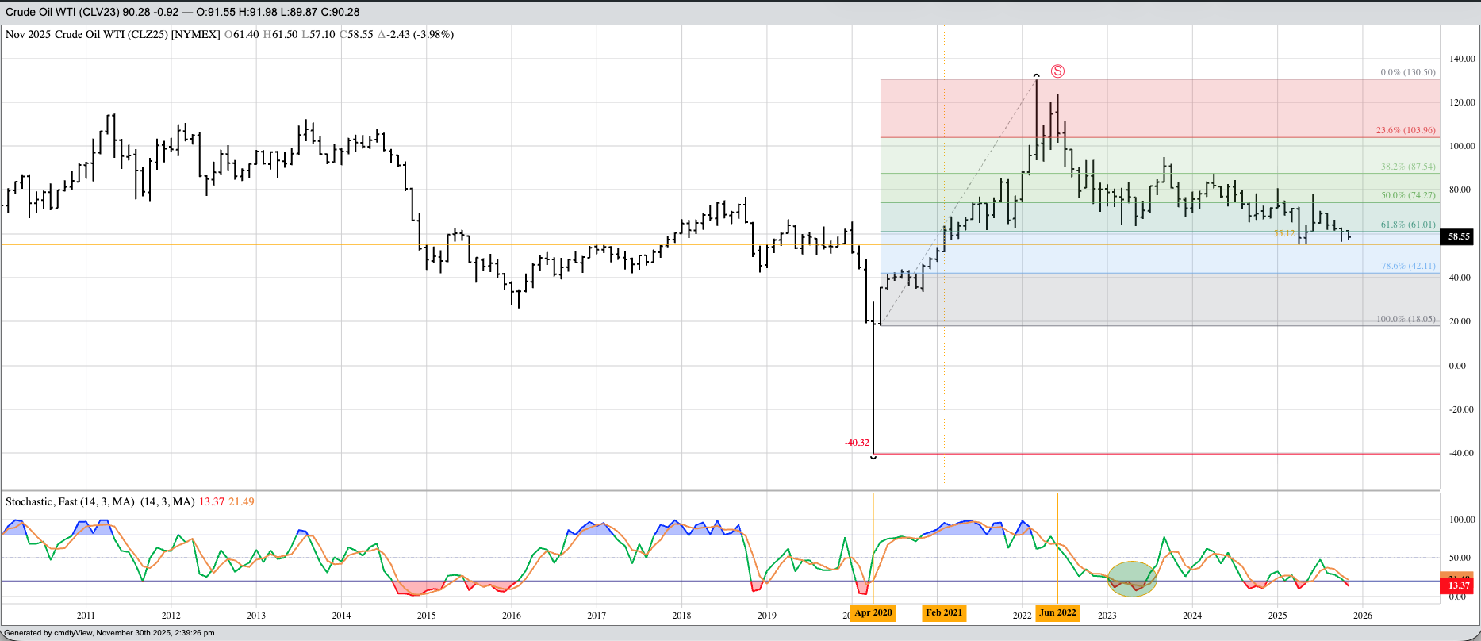Click the 50.0% (74.27) retracement label
1481x641 pixels.
1407,195
